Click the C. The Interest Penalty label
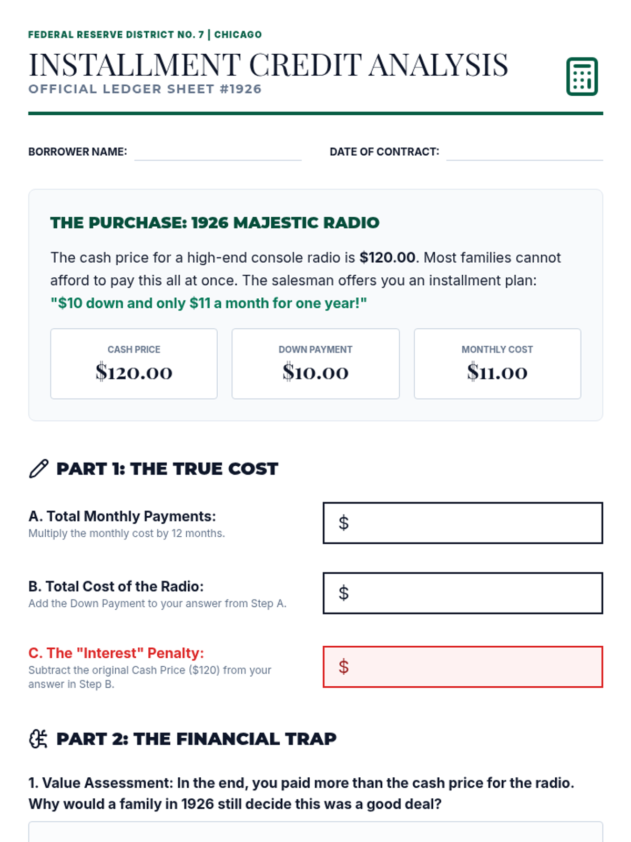 (x=116, y=653)
